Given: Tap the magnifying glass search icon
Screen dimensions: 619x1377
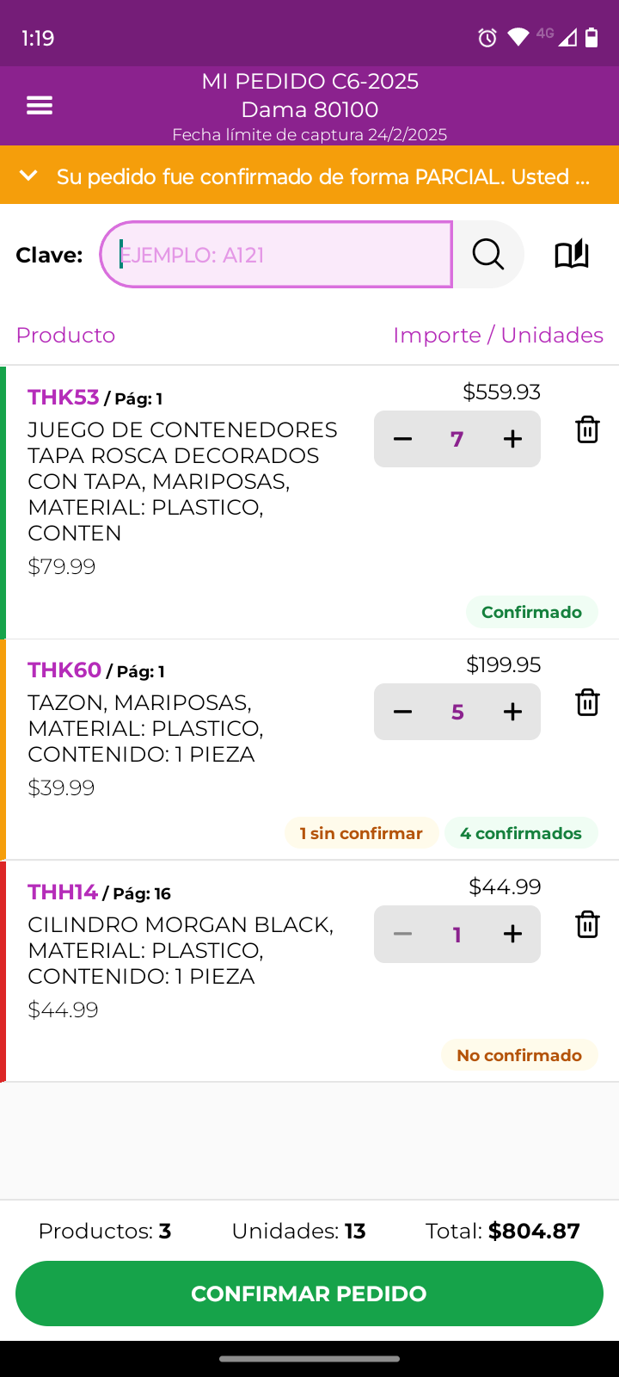Looking at the screenshot, I should point(487,255).
